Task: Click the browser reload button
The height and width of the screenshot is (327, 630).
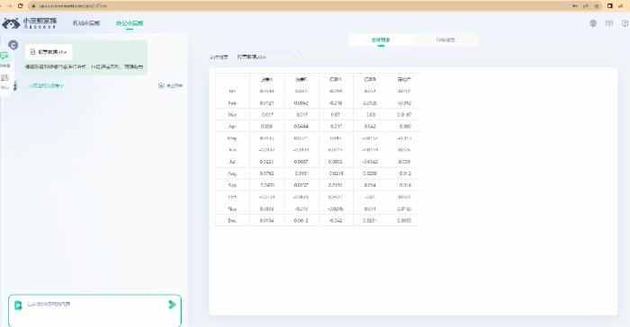Action: coord(21,6)
